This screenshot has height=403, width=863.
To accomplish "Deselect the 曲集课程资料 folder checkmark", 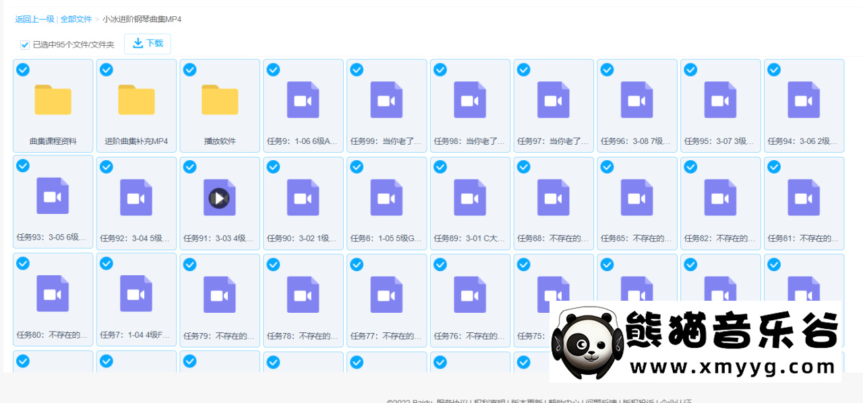I will point(22,69).
